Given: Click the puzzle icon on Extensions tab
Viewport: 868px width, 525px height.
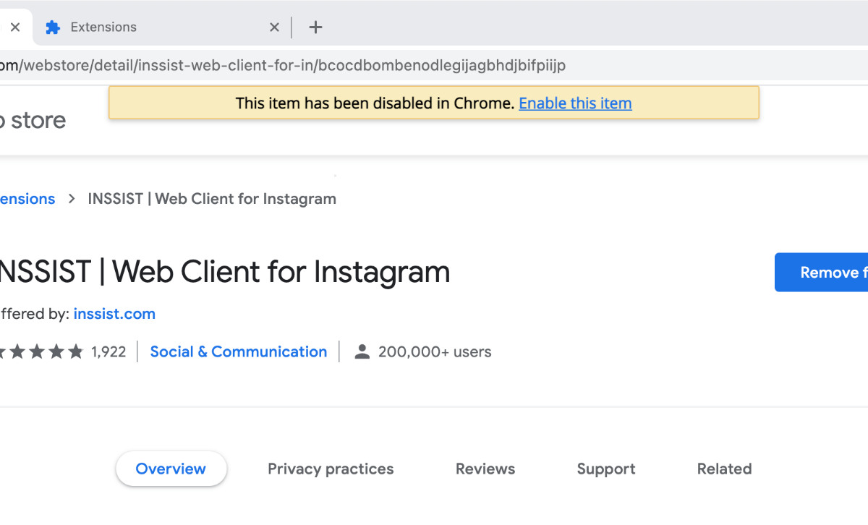Looking at the screenshot, I should click(53, 27).
